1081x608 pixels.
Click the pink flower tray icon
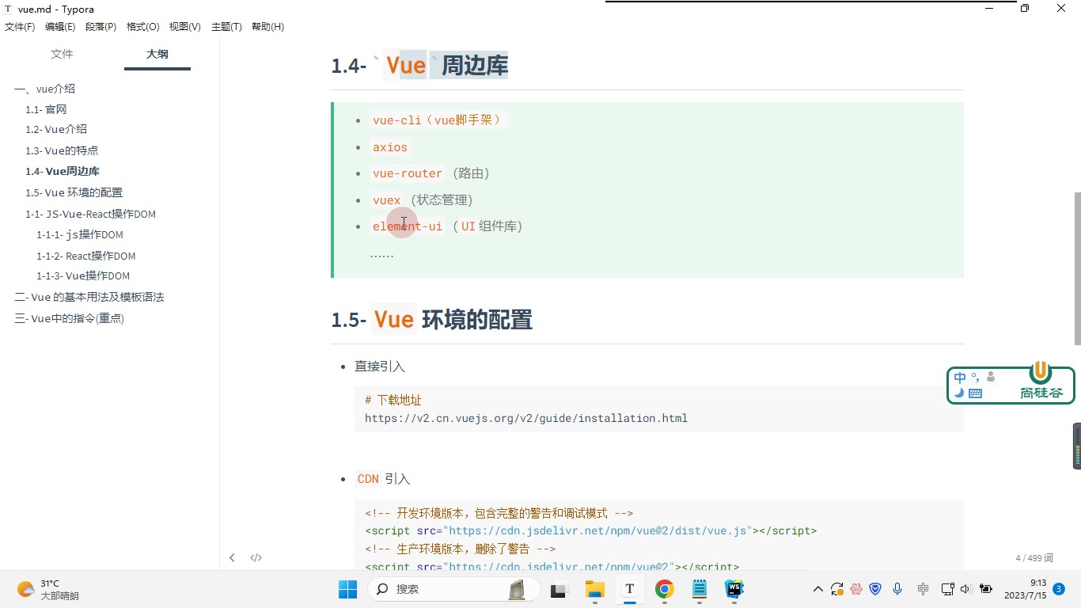point(856,589)
